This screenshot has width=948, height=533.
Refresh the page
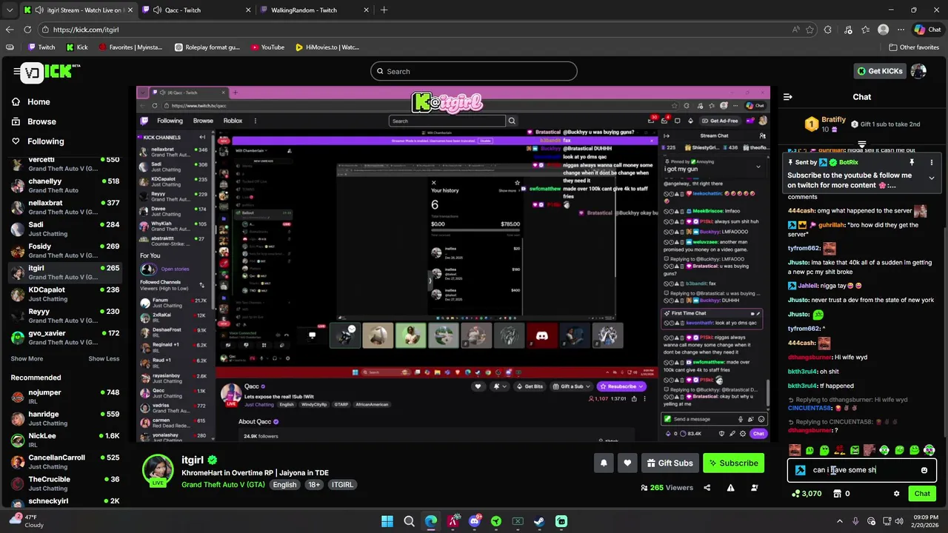coord(27,30)
